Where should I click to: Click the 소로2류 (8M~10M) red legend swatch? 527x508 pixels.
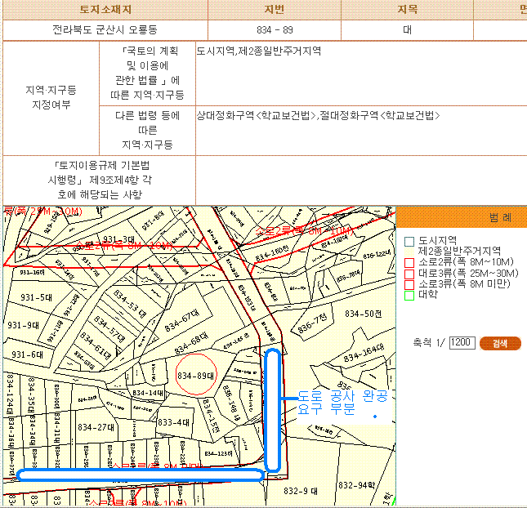pyautogui.click(x=409, y=263)
